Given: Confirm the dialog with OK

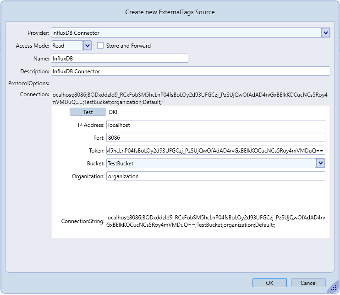Looking at the screenshot, I should (x=269, y=283).
